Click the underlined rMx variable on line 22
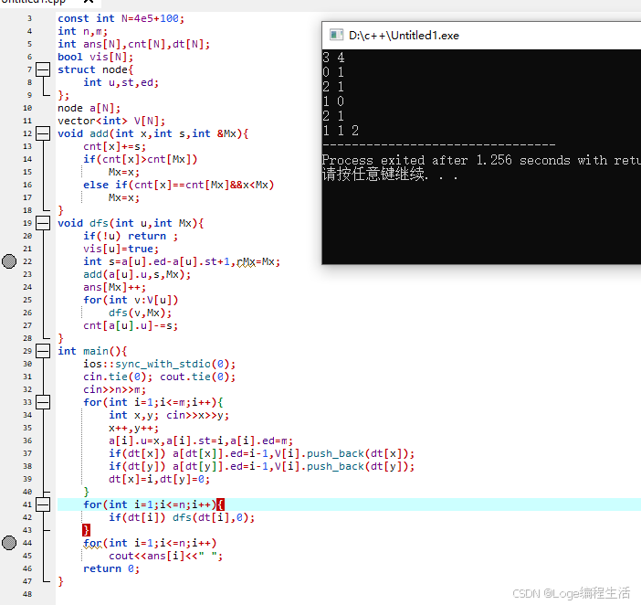This screenshot has width=641, height=605. click(x=247, y=261)
